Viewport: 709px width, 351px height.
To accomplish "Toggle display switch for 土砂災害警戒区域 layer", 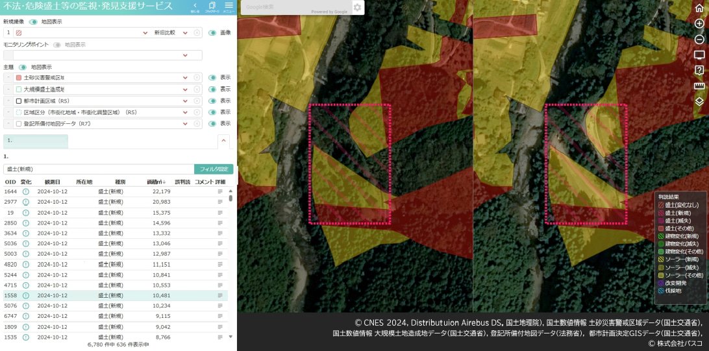I will pos(212,78).
